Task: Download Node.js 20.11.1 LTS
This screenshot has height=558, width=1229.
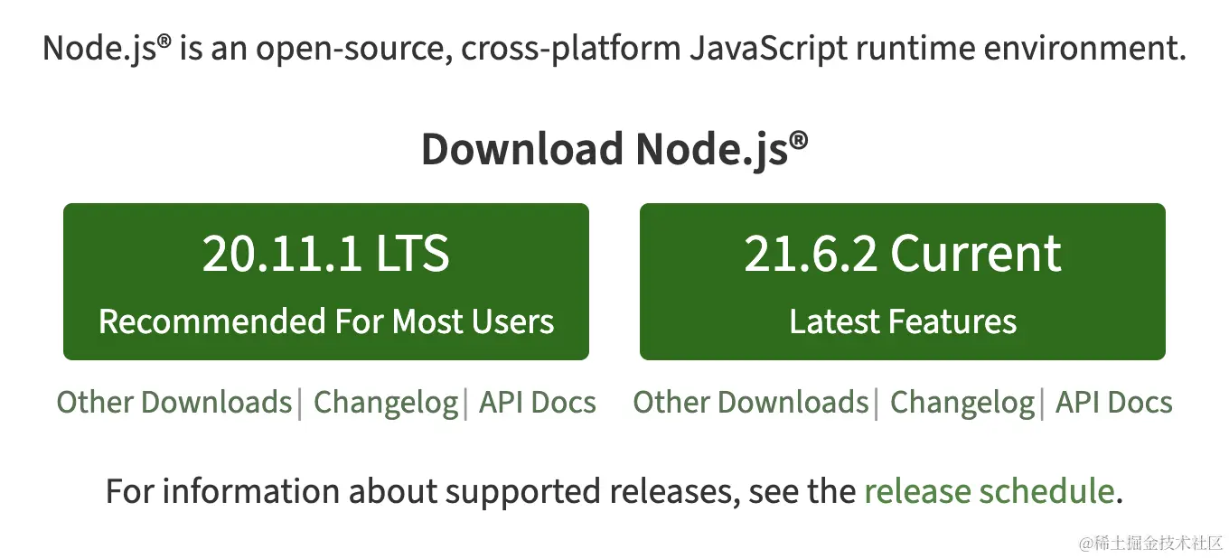Action: [325, 282]
